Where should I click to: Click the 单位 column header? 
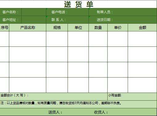pos(78,27)
